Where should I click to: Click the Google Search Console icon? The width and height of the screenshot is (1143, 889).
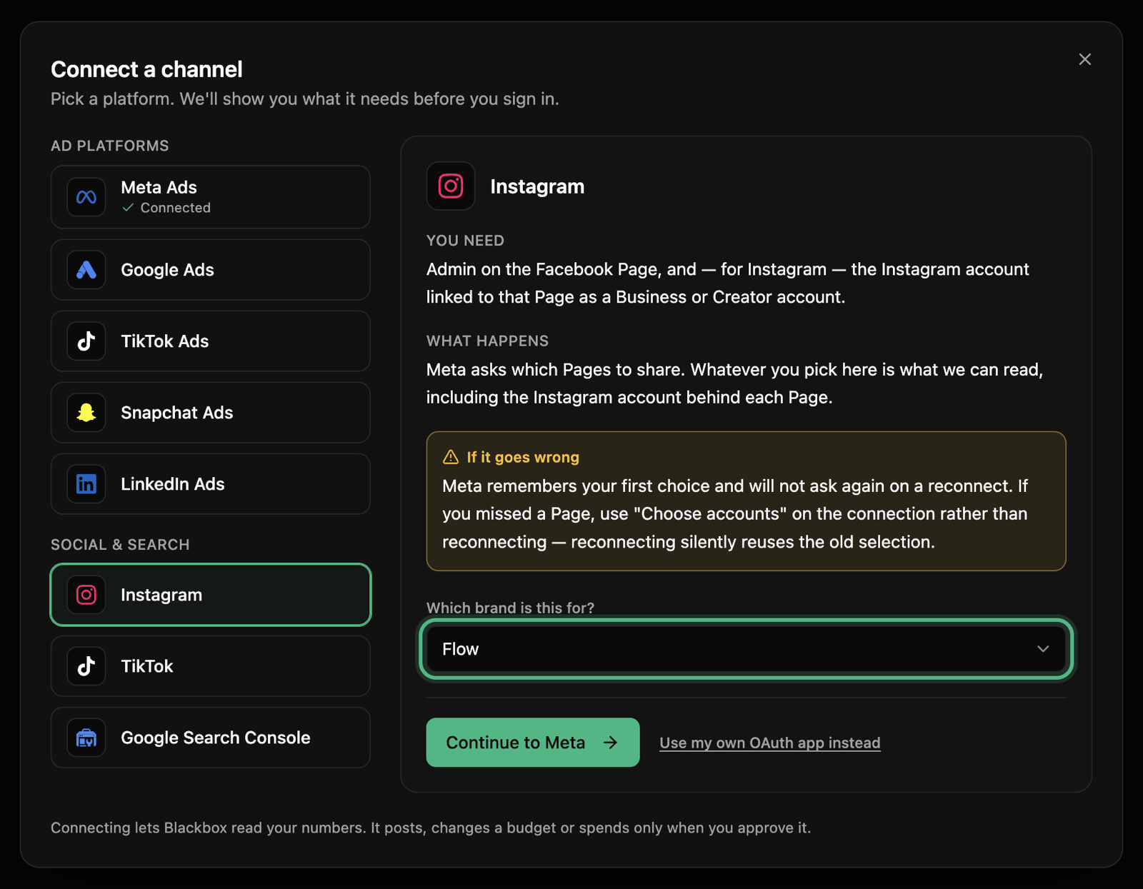[x=86, y=738]
